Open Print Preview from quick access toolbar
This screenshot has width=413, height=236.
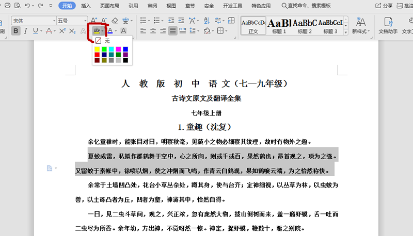click(18, 5)
